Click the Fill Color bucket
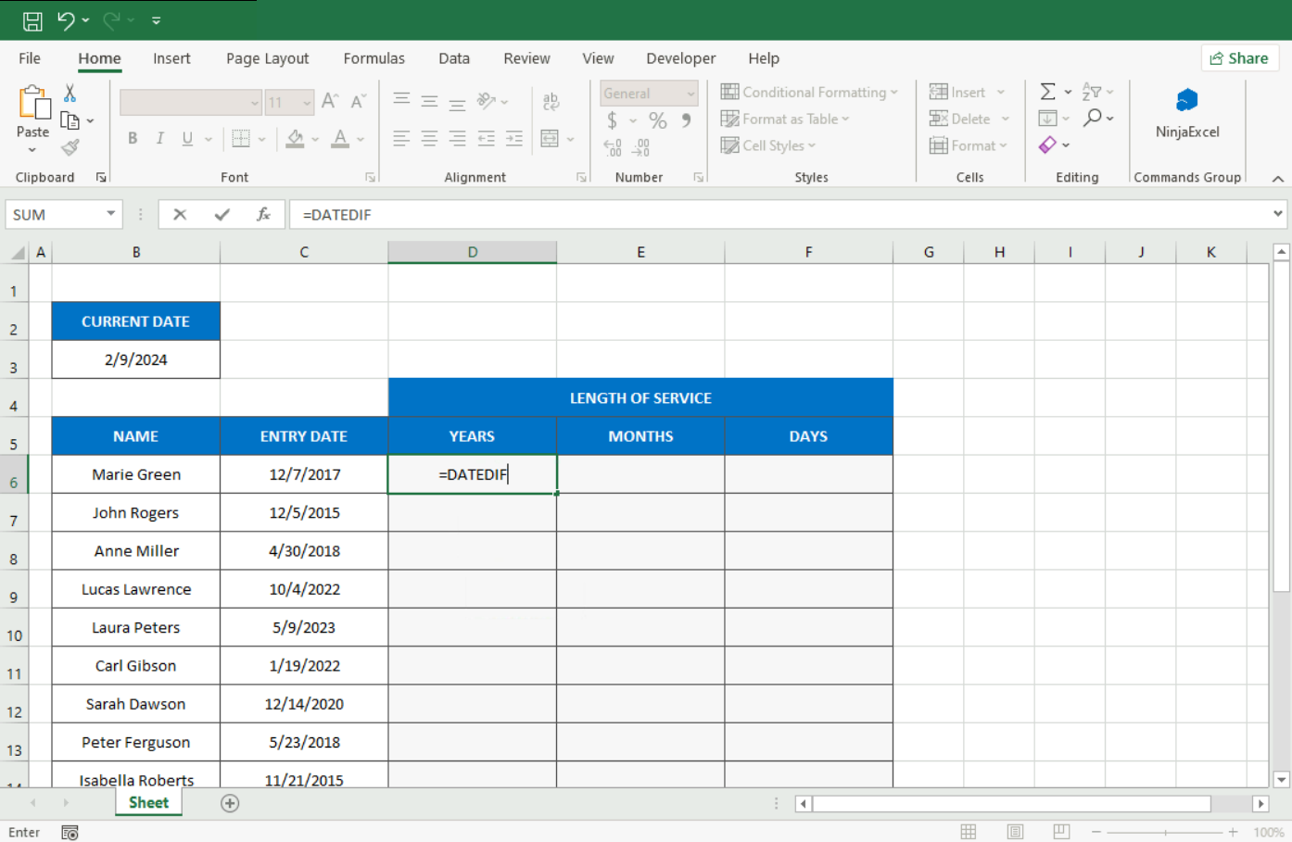Image resolution: width=1292 pixels, height=842 pixels. click(296, 138)
